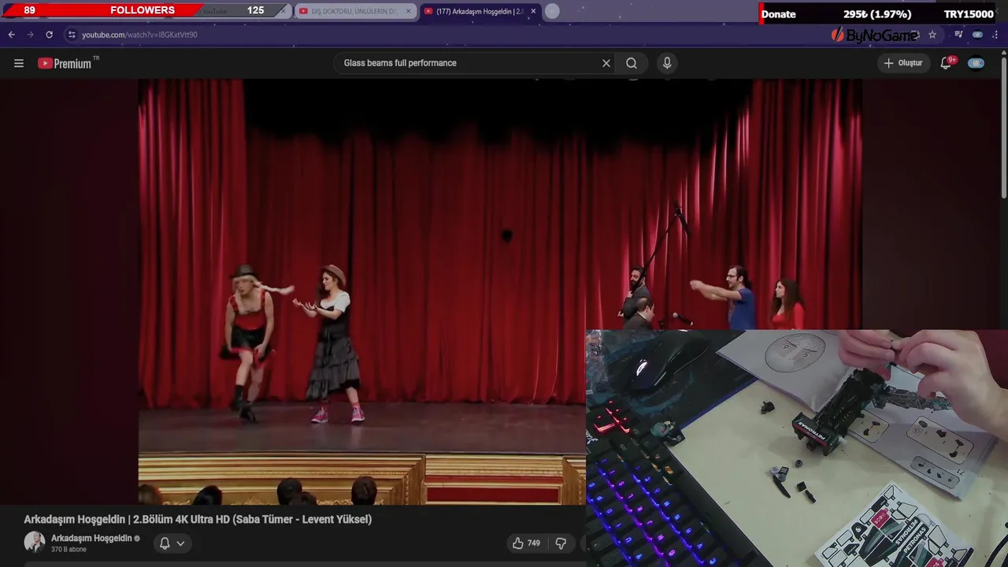1008x567 pixels.
Task: Toggle channel notification bell
Action: tap(165, 543)
